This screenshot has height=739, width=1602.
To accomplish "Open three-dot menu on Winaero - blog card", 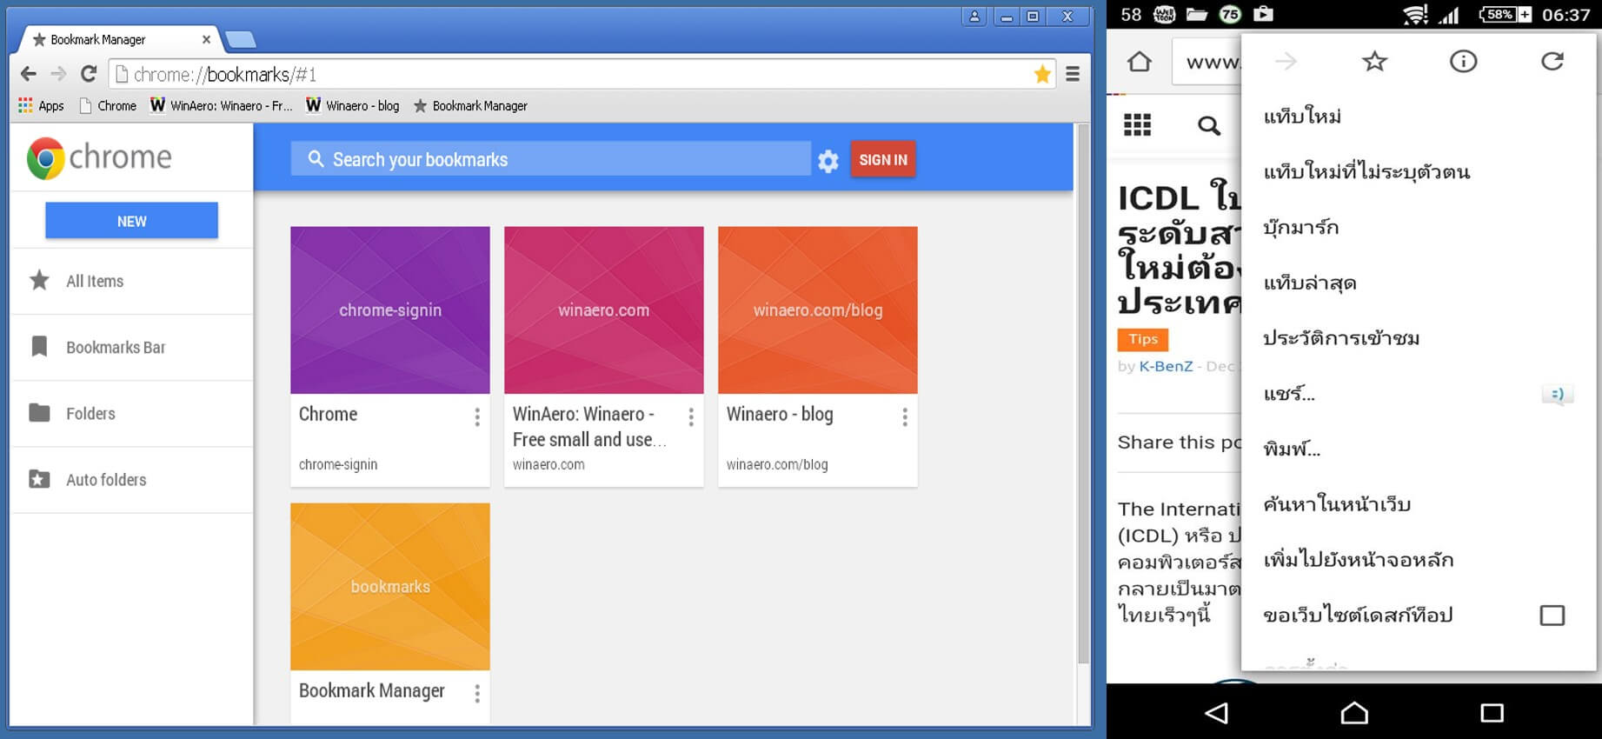I will pyautogui.click(x=905, y=417).
